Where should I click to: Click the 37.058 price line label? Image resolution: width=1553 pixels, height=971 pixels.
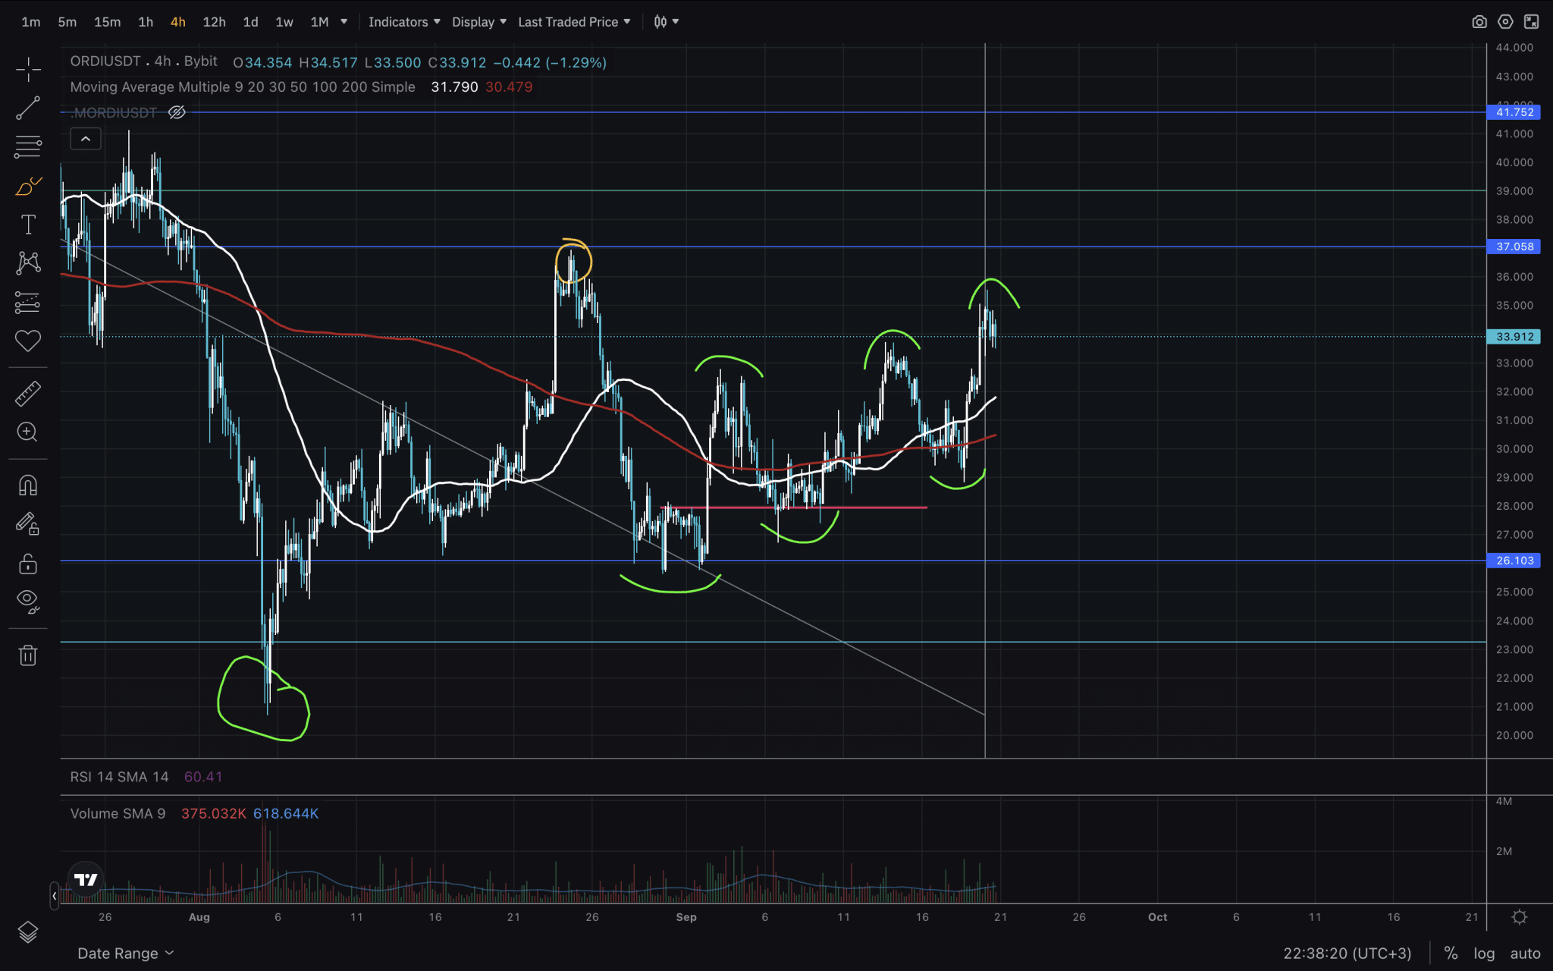(x=1514, y=247)
